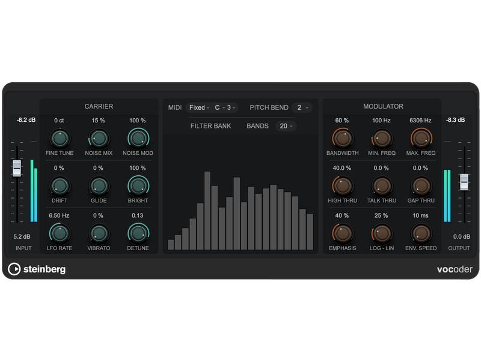Click the Bandwidth knob
Image resolution: width=481 pixels, height=360 pixels.
pyautogui.click(x=342, y=139)
